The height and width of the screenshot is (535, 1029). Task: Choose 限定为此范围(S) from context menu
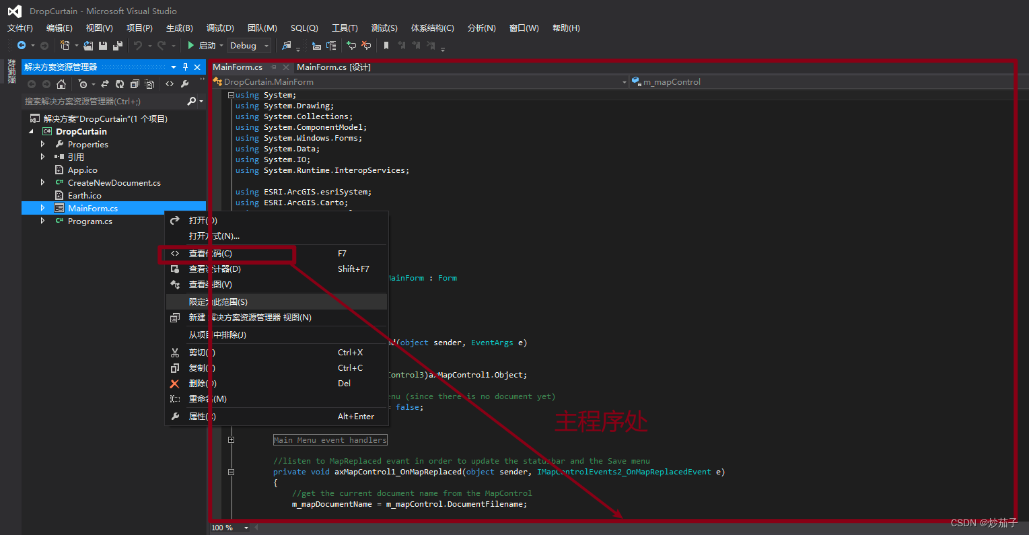point(276,302)
